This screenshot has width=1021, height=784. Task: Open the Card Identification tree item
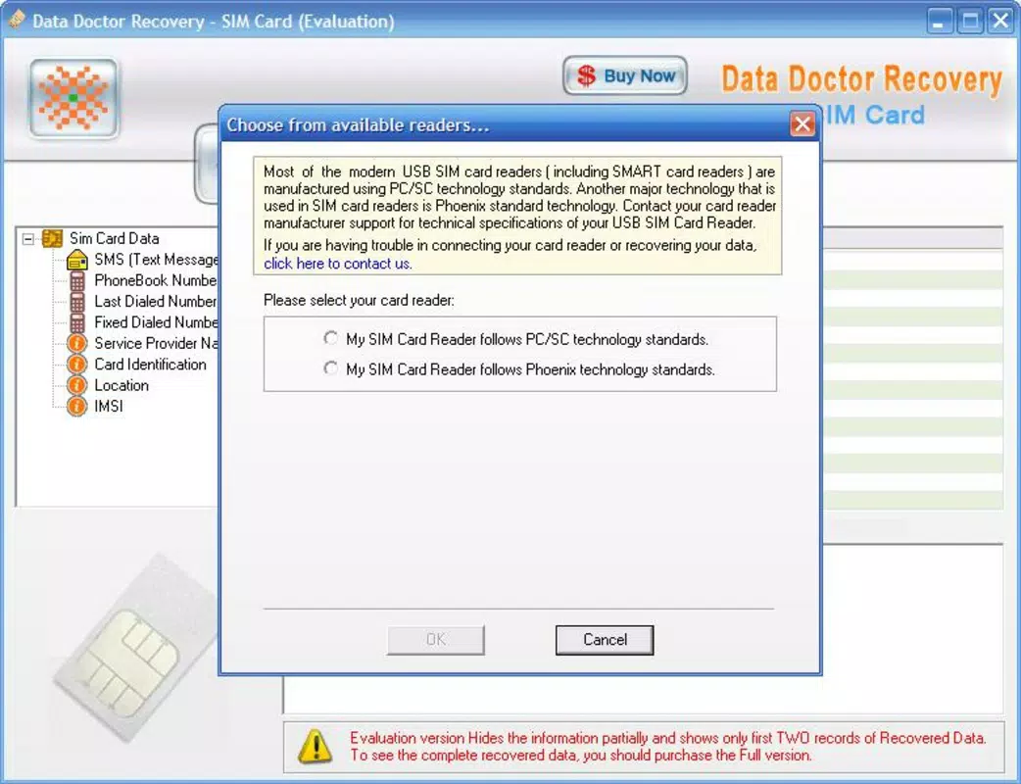[151, 364]
